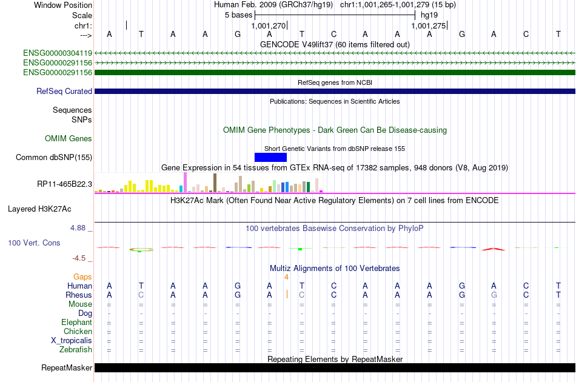Image resolution: width=576 pixels, height=382 pixels.
Task: Click the RP11-465B22.3 gene label
Action: click(x=65, y=184)
